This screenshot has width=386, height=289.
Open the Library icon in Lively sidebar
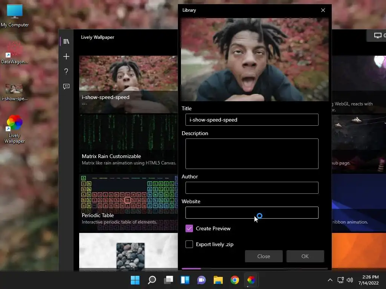66,41
